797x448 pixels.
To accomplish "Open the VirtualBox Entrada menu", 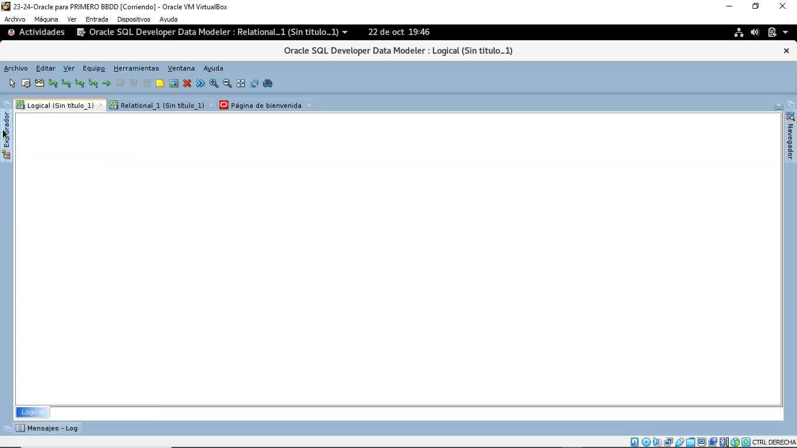I will click(97, 19).
